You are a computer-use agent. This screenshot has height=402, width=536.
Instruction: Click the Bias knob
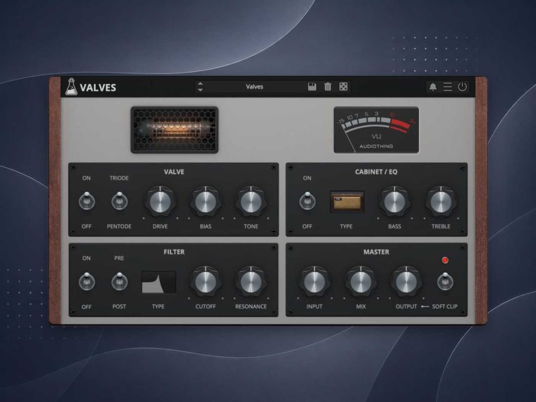(205, 202)
